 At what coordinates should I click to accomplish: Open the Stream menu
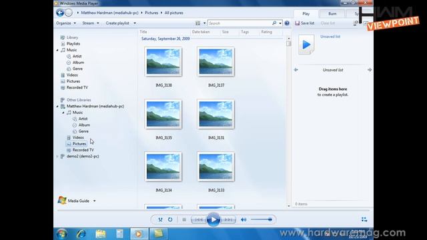click(91, 23)
